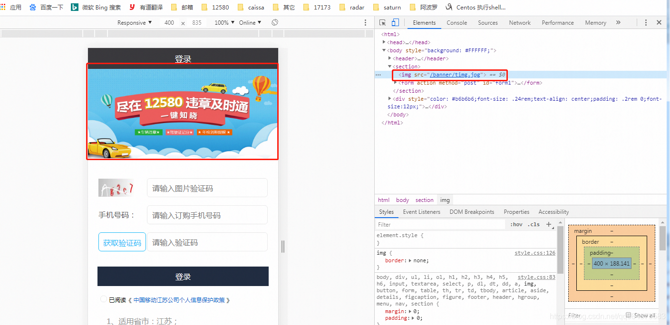This screenshot has width=670, height=325.
Task: Collapse the section node
Action: 390,67
